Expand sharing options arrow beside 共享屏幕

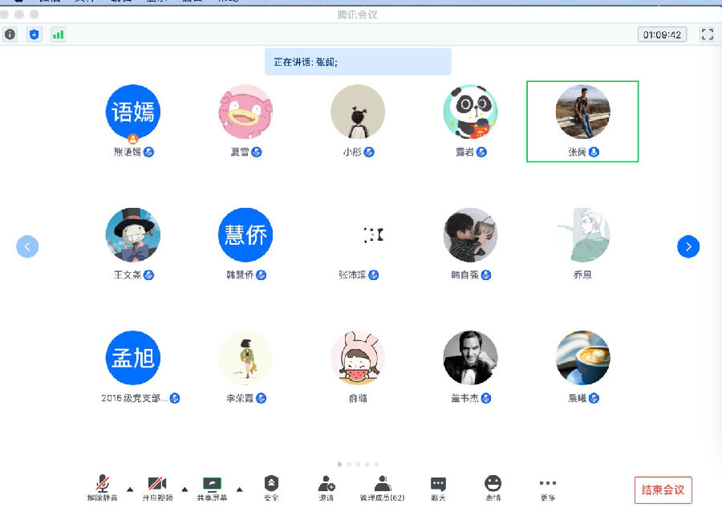238,489
